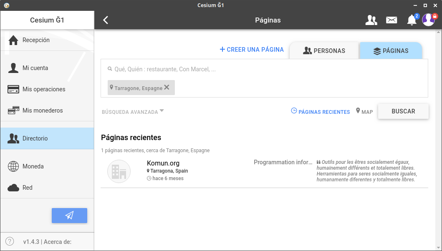Click the Buscar button
Image resolution: width=442 pixels, height=251 pixels.
(403, 111)
